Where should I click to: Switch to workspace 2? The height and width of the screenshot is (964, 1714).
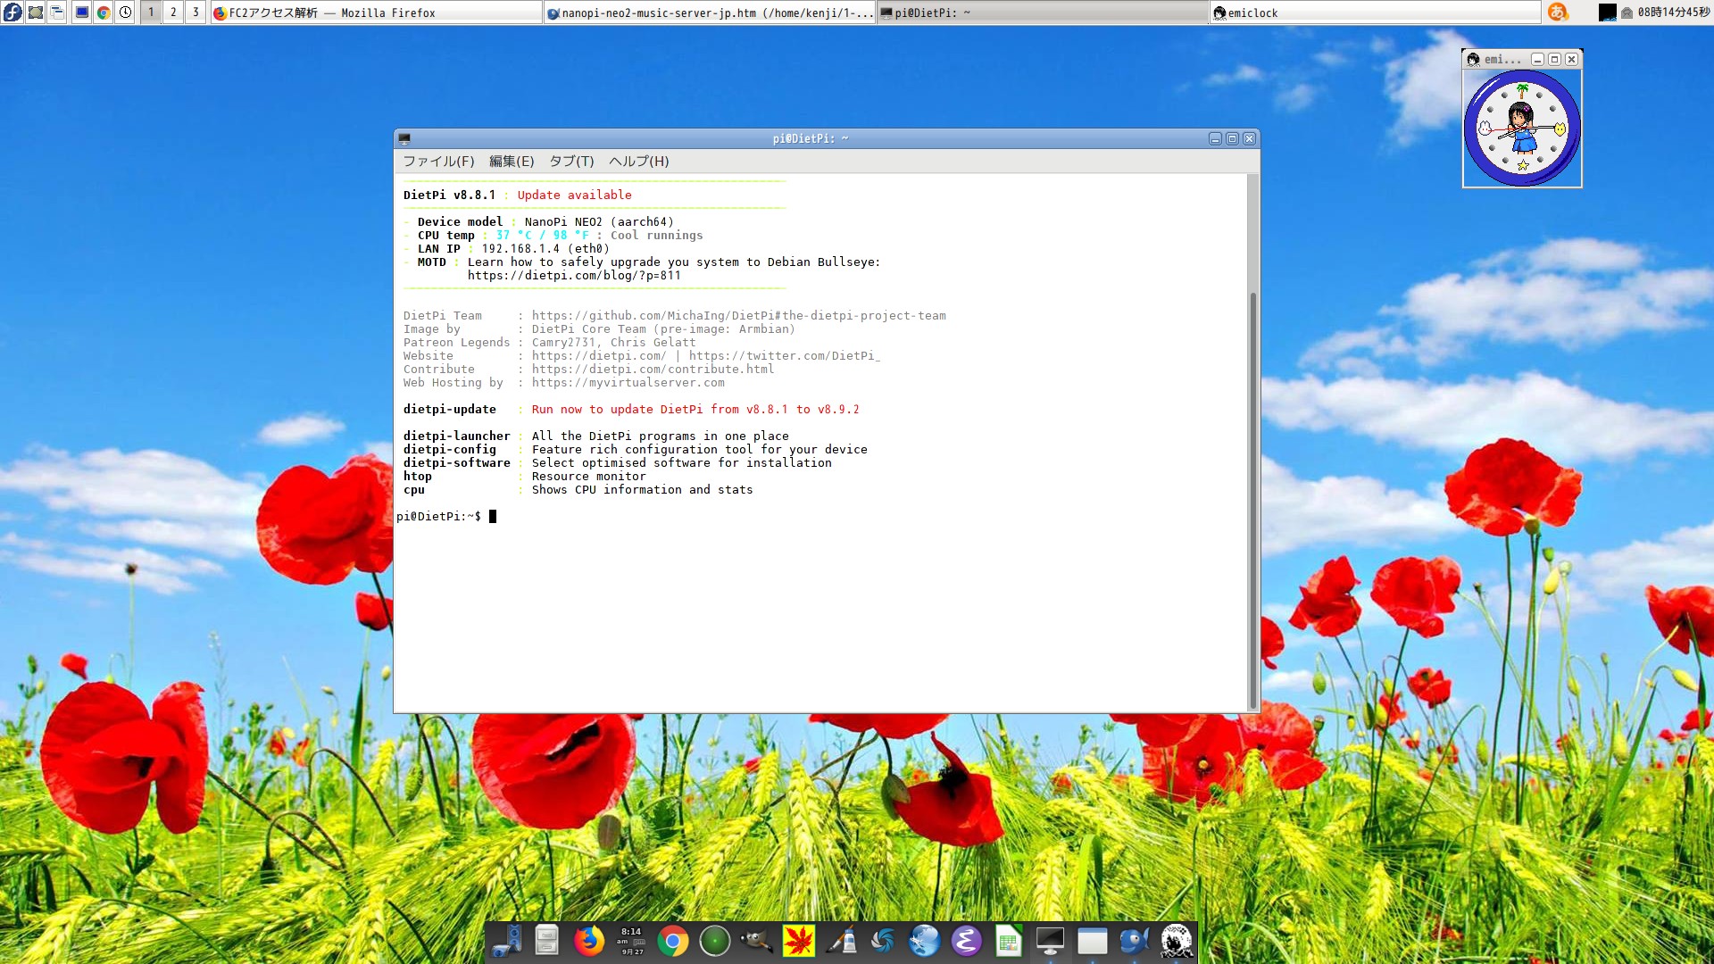tap(173, 12)
